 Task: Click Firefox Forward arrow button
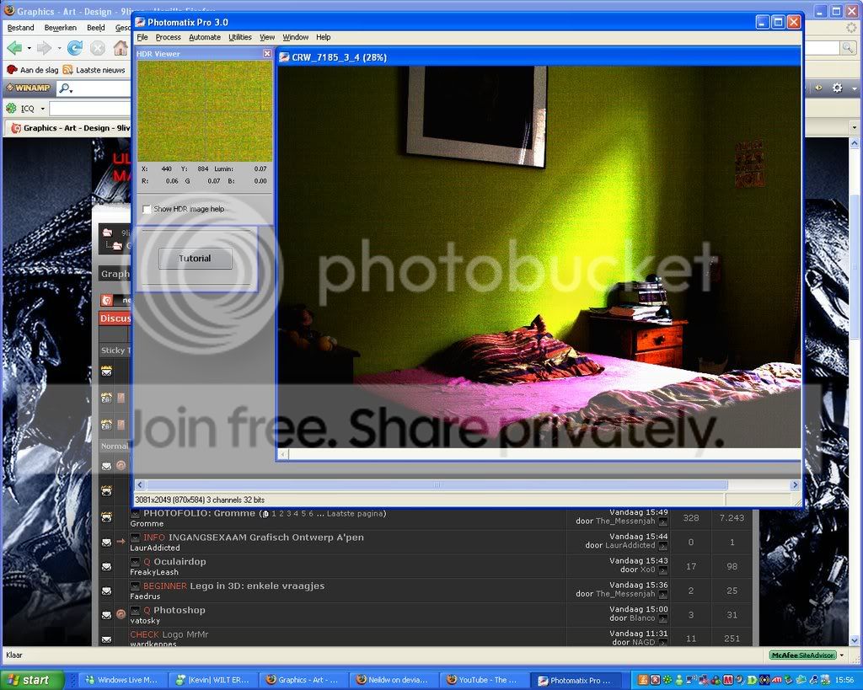pos(44,48)
